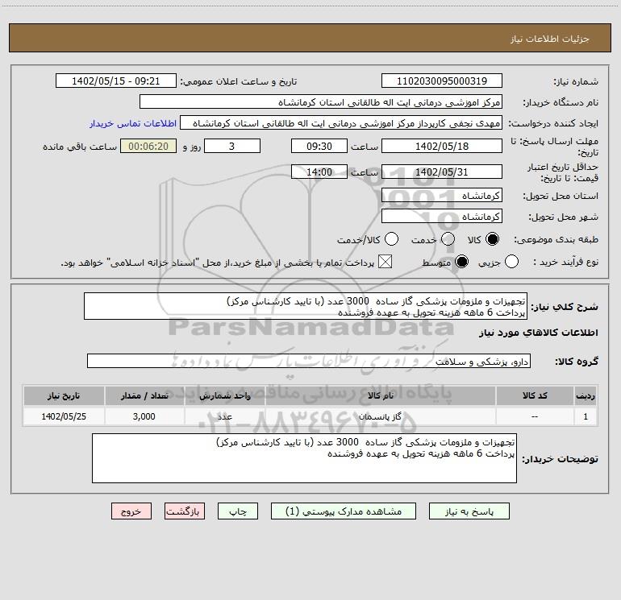Select the کالا/خدمت radio button
Viewport: 621px width, 600px height.
pos(392,239)
